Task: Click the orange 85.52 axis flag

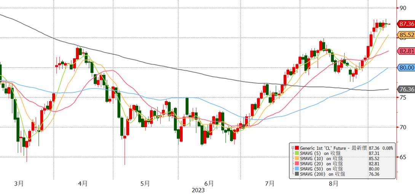Action: (x=406, y=35)
